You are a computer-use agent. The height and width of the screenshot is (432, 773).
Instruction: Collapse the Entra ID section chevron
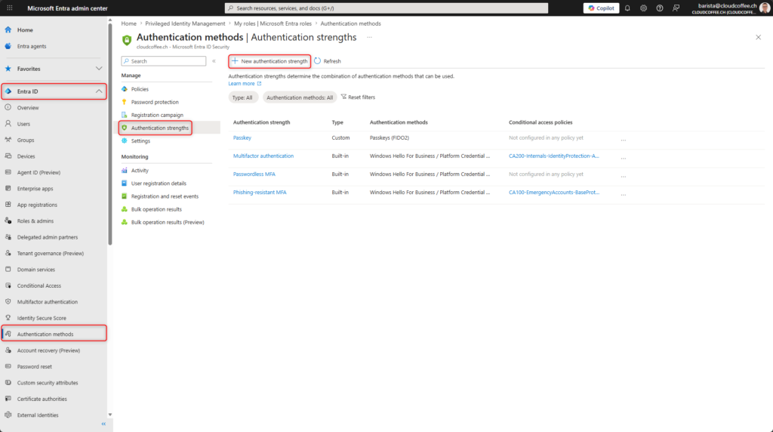[x=99, y=91]
